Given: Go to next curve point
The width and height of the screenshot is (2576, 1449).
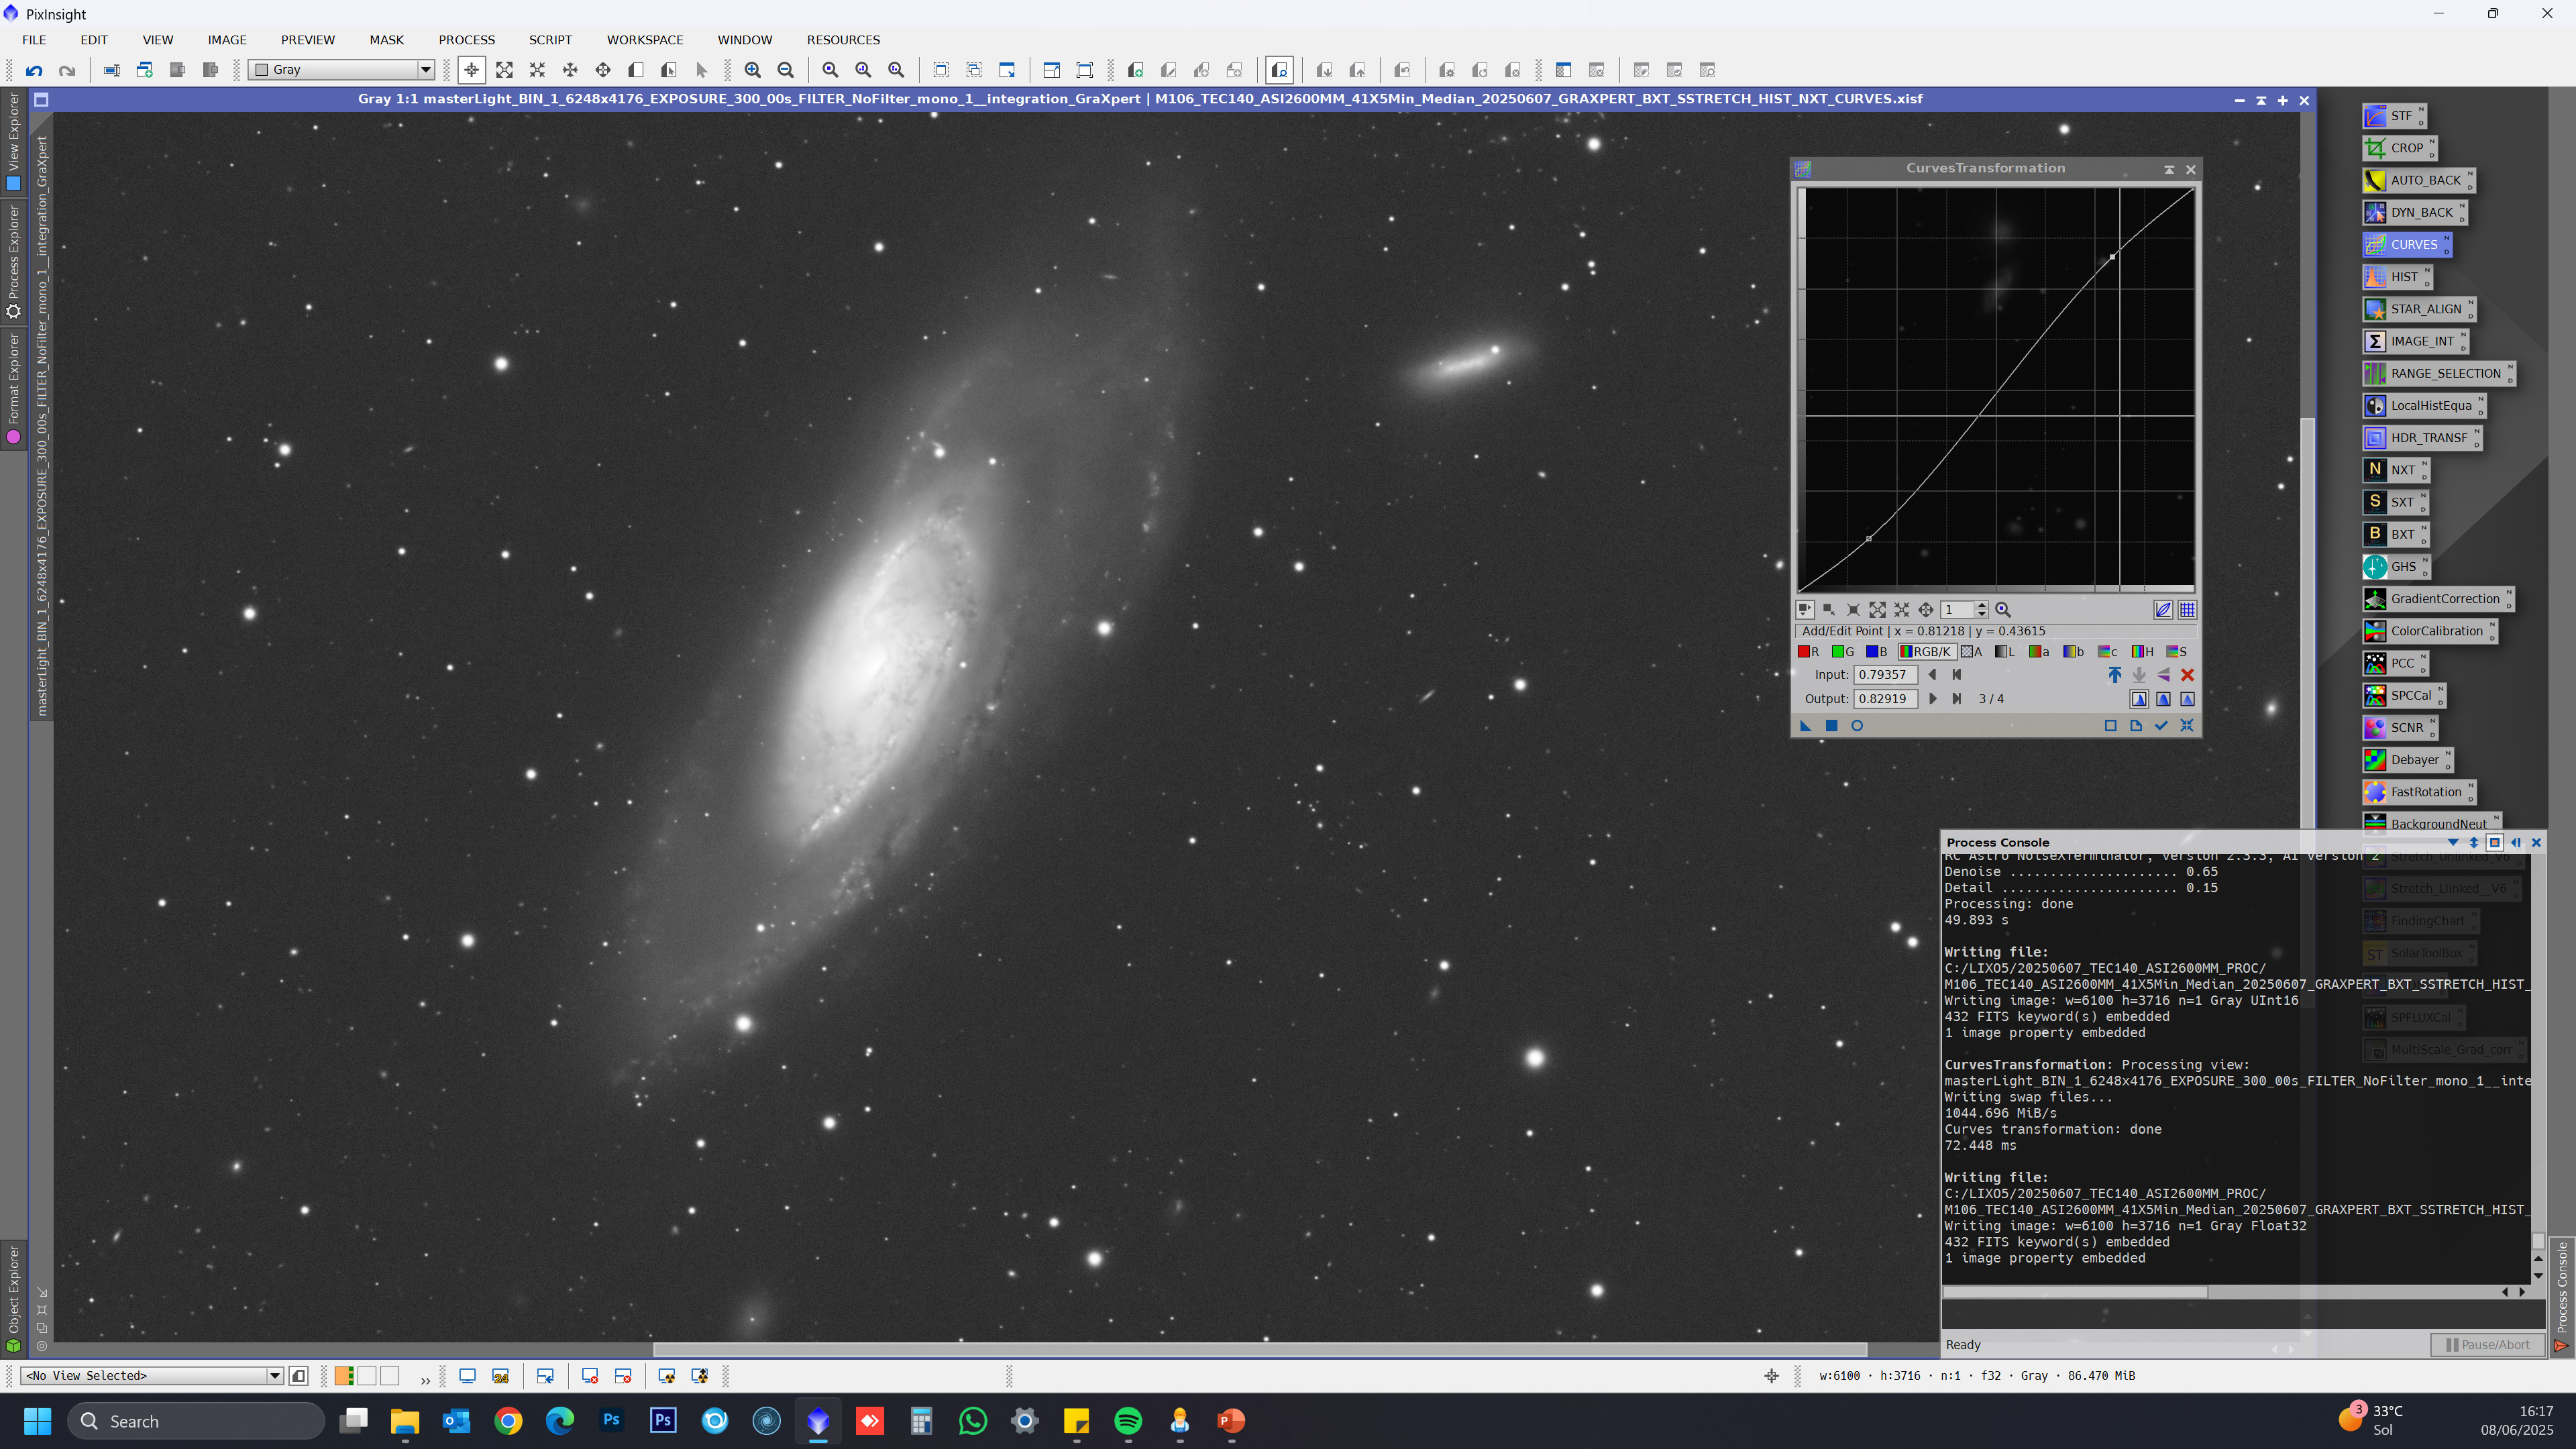Looking at the screenshot, I should (1932, 699).
